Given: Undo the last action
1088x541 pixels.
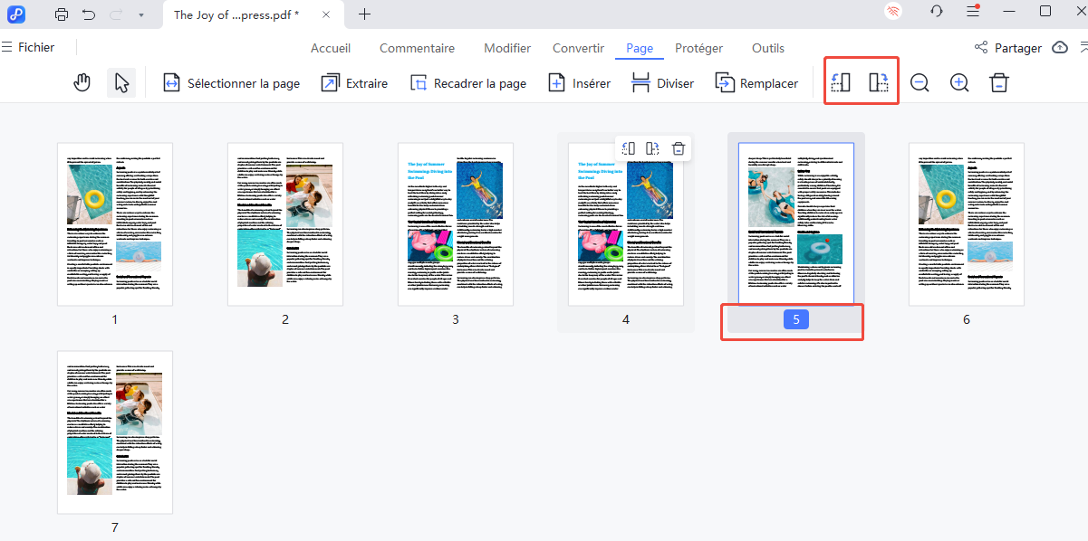Looking at the screenshot, I should [x=87, y=14].
